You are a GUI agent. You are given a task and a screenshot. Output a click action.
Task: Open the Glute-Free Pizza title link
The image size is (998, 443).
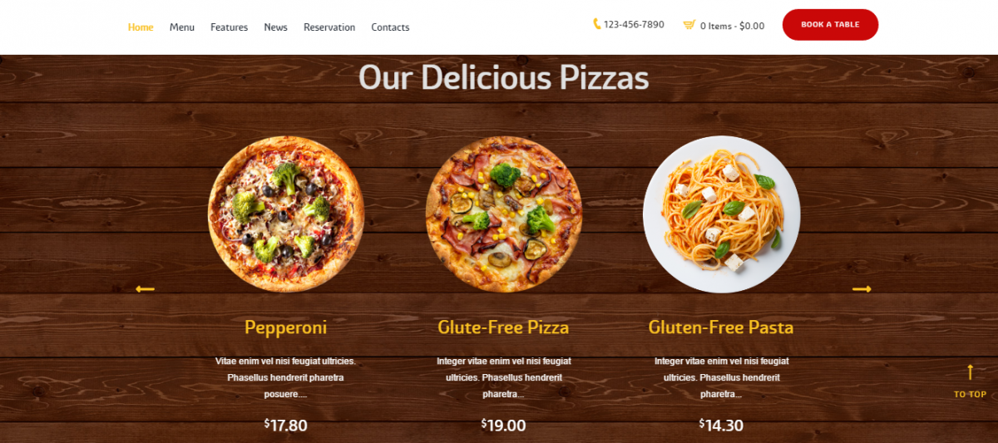503,327
